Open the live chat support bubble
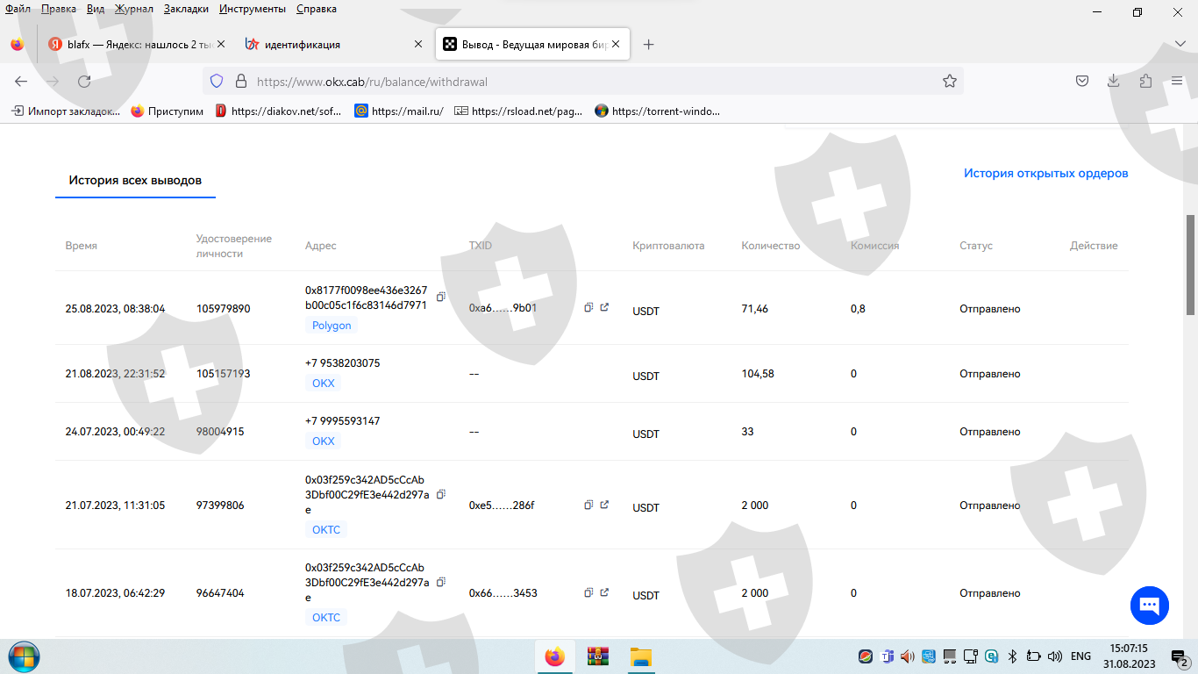Screen dimensions: 1198x674 point(1149,606)
